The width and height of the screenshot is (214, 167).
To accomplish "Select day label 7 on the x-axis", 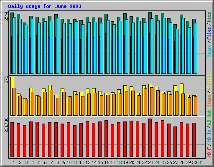I will click(x=51, y=162).
